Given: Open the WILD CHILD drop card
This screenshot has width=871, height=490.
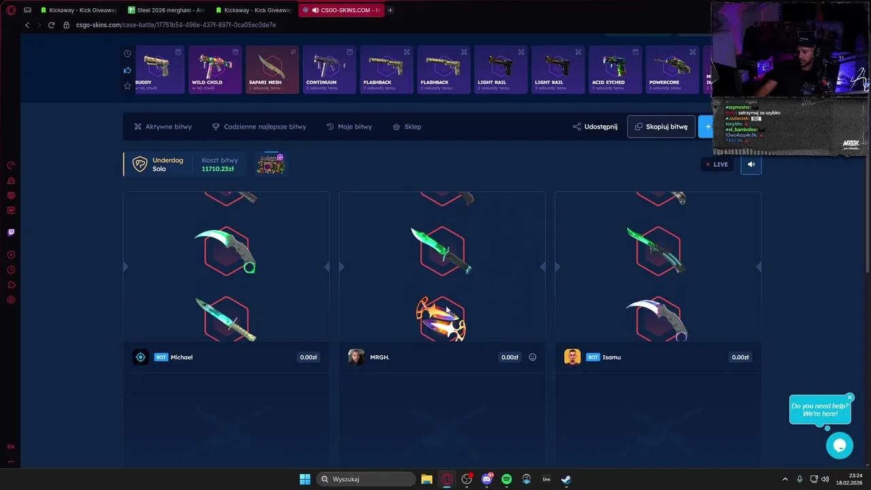Looking at the screenshot, I should click(x=215, y=69).
